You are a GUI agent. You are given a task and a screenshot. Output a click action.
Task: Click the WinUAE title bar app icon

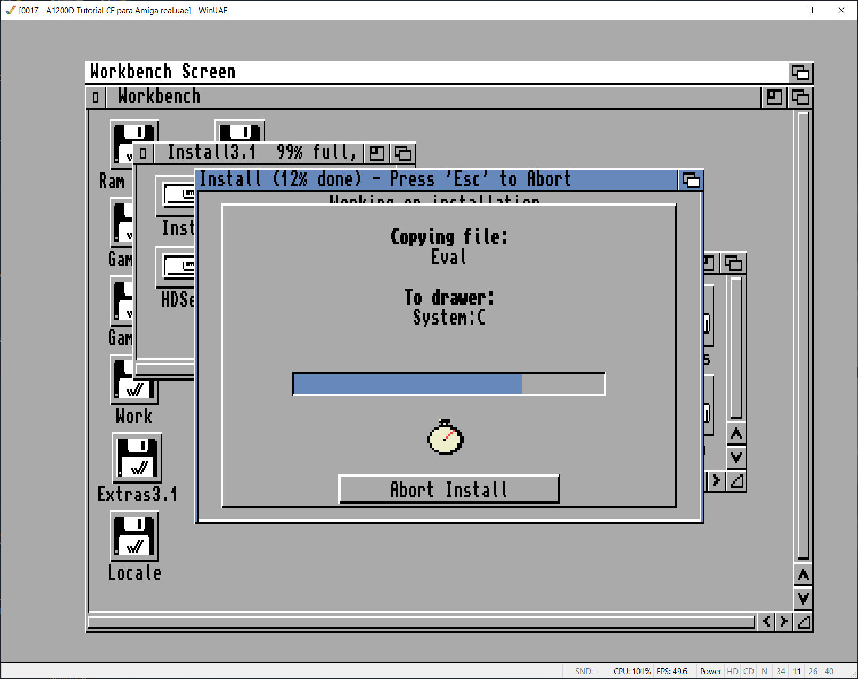click(x=10, y=10)
